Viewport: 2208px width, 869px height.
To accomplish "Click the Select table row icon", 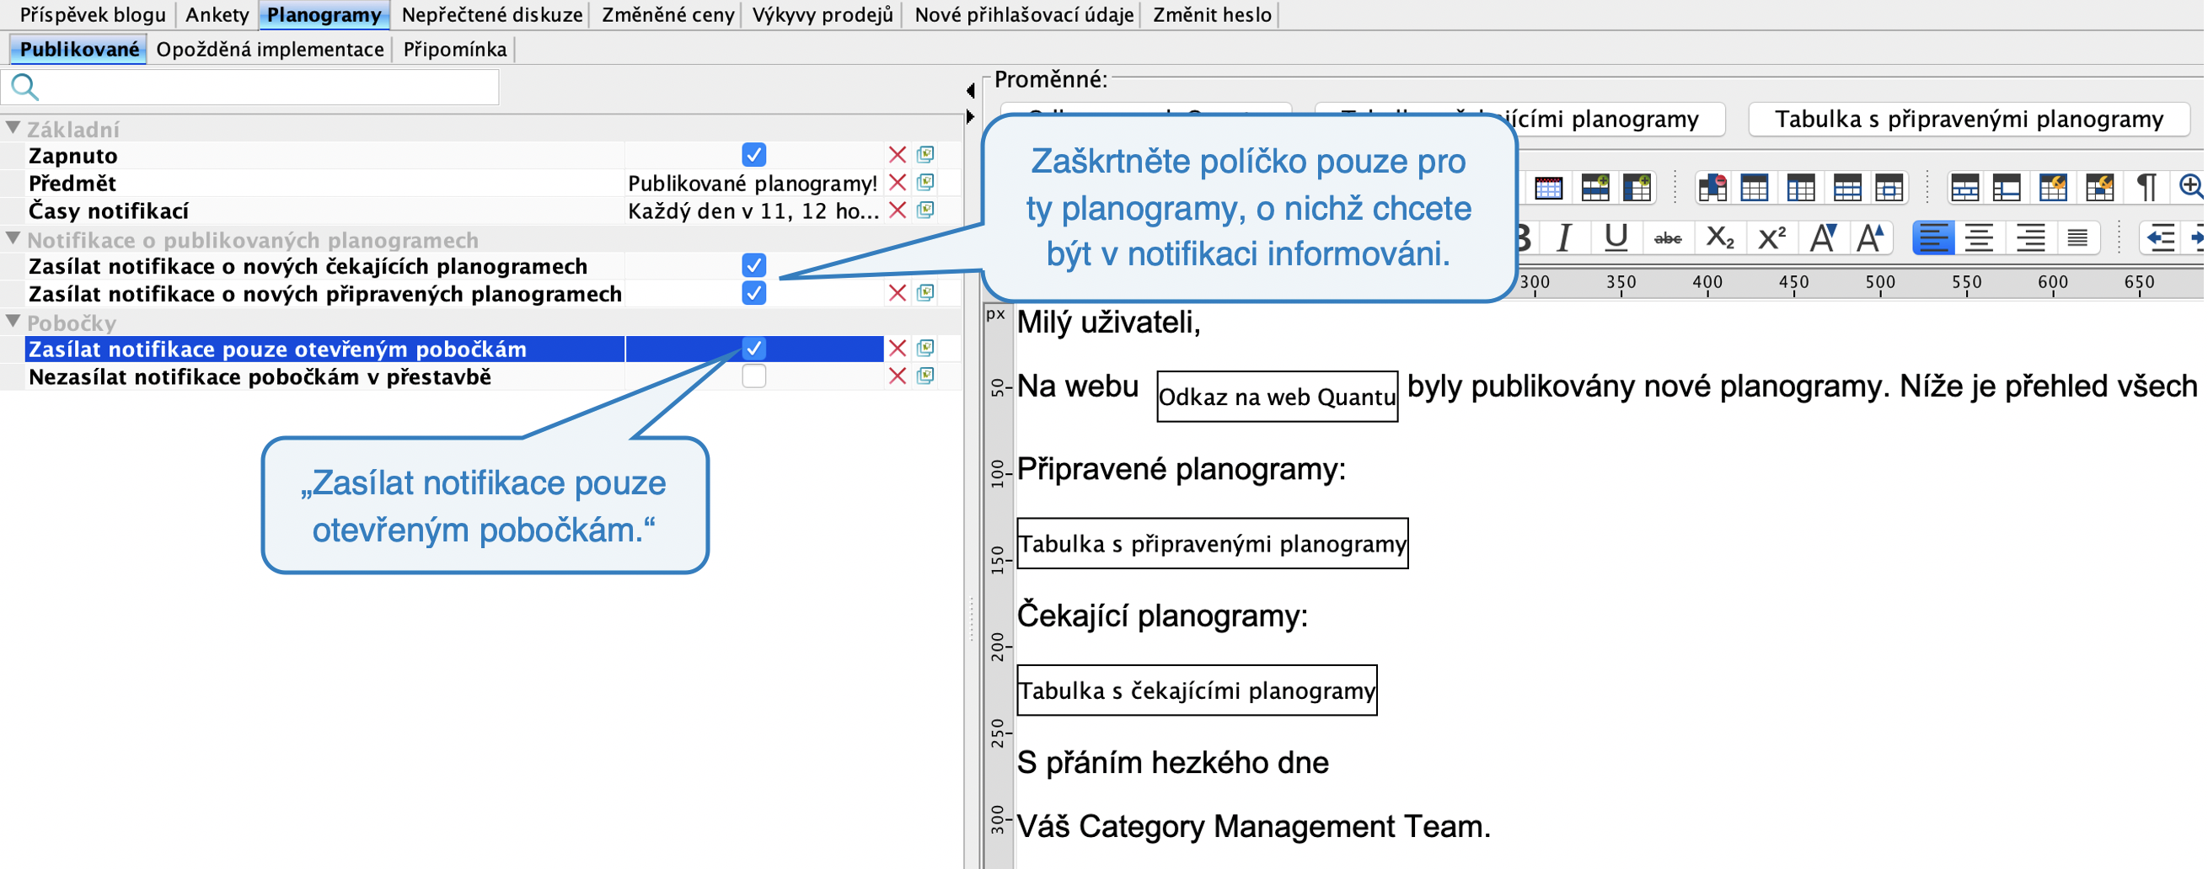I will tap(1847, 187).
